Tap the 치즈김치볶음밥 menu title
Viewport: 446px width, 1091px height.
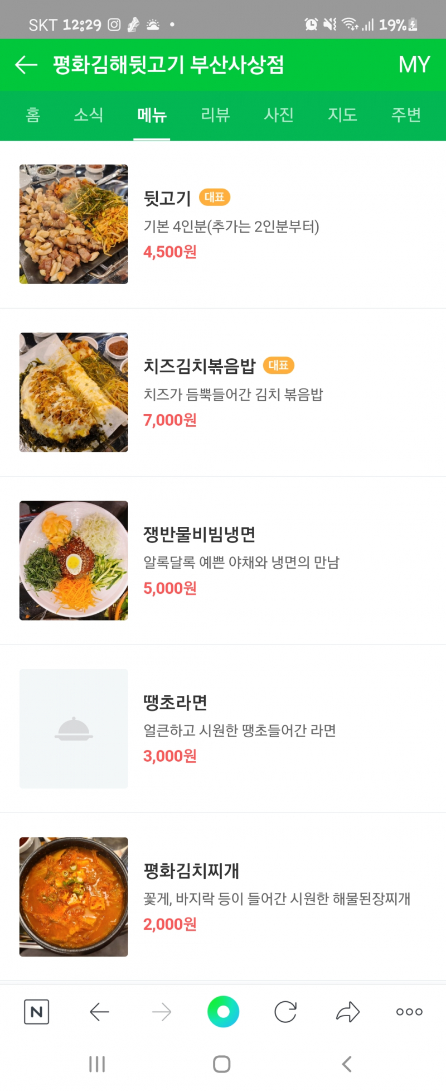click(200, 366)
